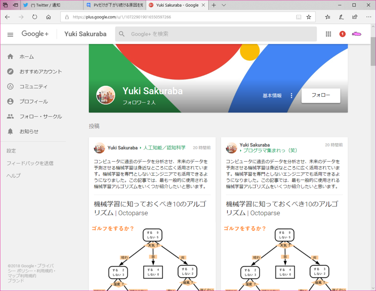Open the favorites hub icon

(x=328, y=17)
